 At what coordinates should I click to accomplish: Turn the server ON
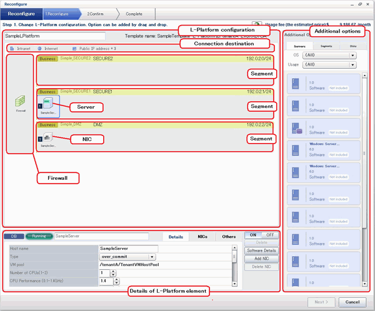click(252, 235)
